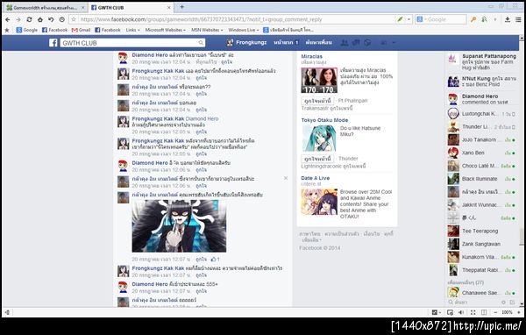The height and width of the screenshot is (335, 526).
Task: Open chat sidebar options gear icon
Action: (x=503, y=302)
